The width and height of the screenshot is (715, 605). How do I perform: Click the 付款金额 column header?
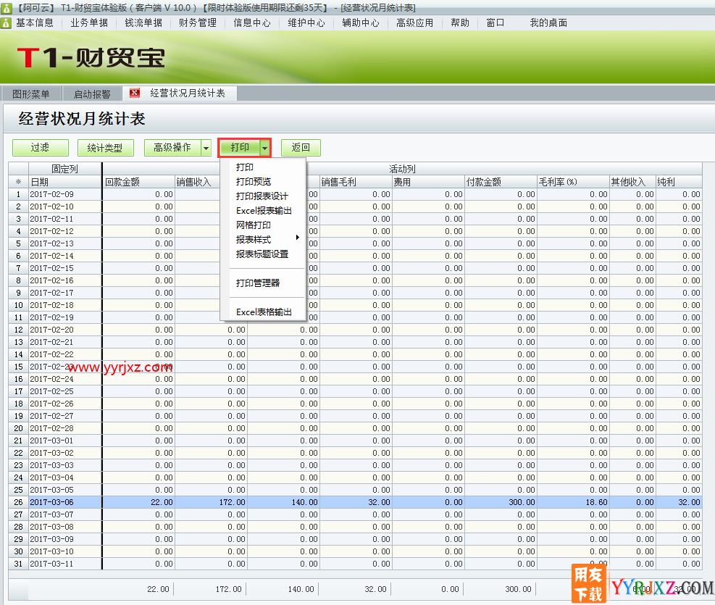point(501,182)
